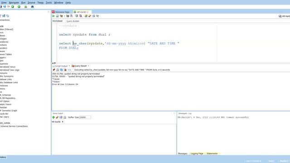Viewport: 290px width, 163px height.
Task: Save Dbms Output with the floppy disk icon
Action: coord(61,117)
